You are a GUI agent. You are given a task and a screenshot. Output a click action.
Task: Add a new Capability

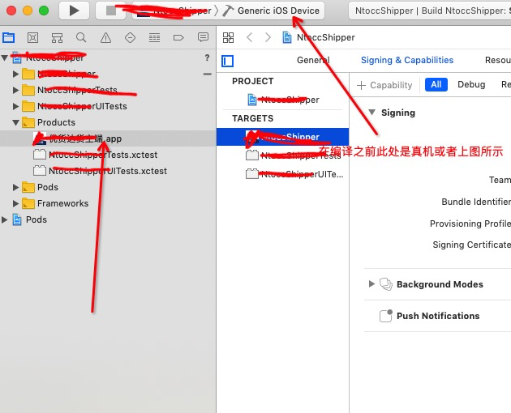pyautogui.click(x=384, y=85)
